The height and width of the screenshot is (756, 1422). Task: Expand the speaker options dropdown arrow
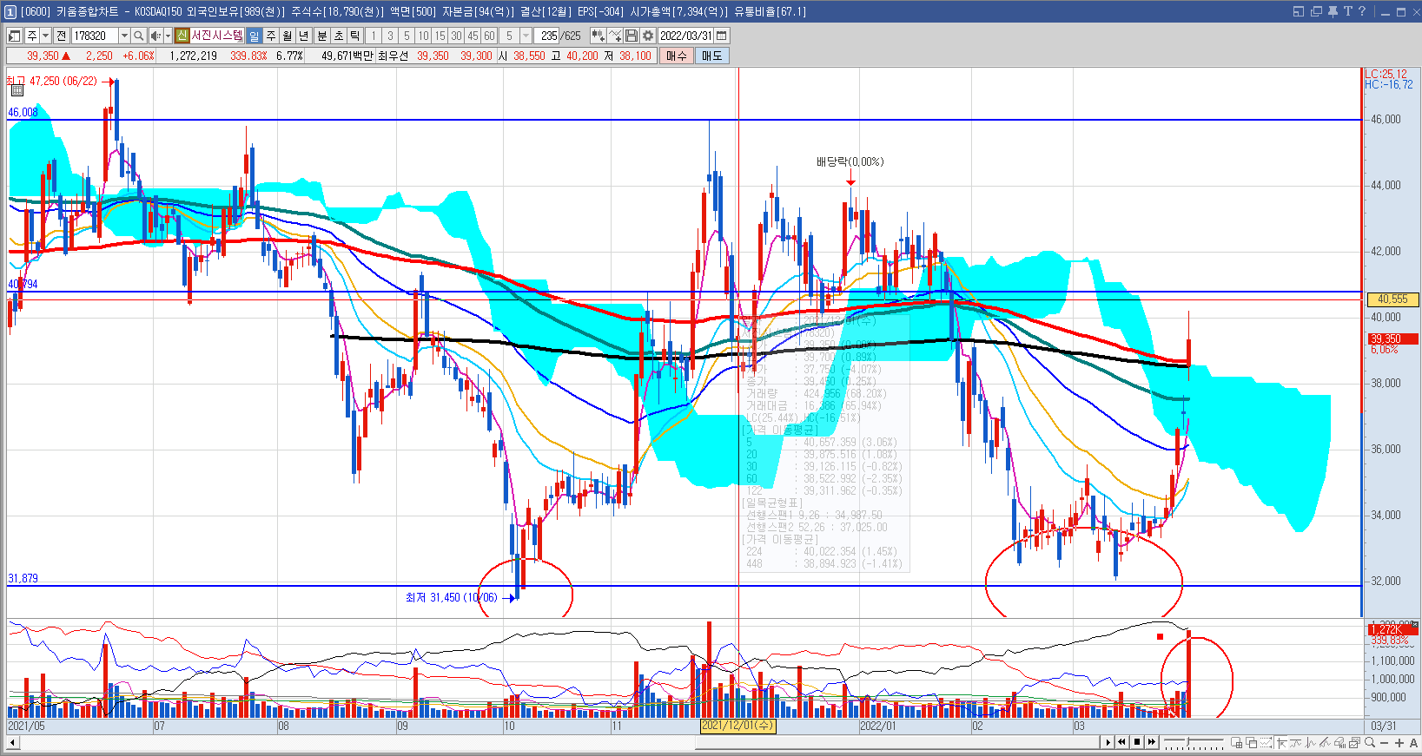[168, 36]
